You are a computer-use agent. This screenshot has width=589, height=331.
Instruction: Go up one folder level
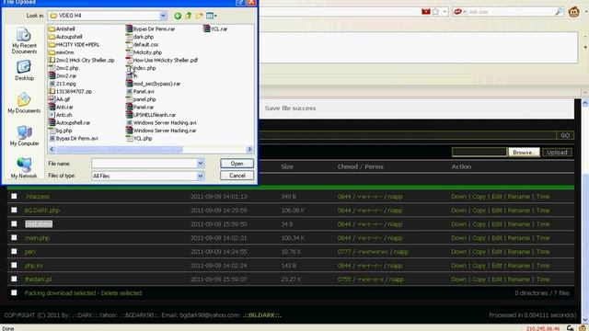point(188,16)
